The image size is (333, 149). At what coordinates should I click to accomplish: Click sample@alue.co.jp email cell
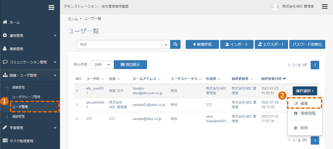click(147, 119)
